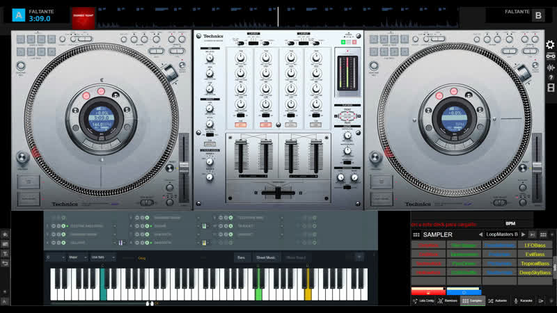
Task: Click deck A waveform overview at top
Action: pos(278,17)
